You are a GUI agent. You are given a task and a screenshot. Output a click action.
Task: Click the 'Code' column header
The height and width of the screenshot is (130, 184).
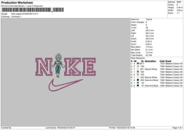coord(162,61)
